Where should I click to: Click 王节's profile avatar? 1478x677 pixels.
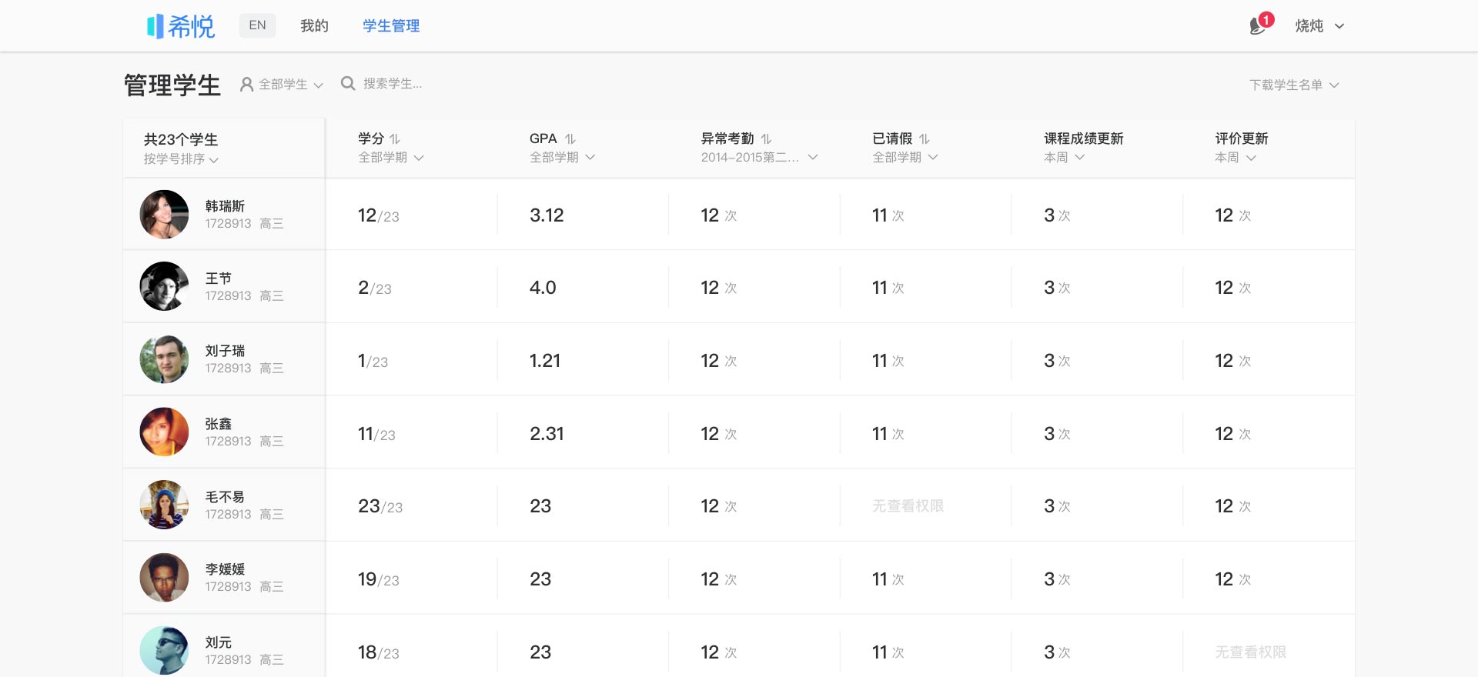pos(164,286)
